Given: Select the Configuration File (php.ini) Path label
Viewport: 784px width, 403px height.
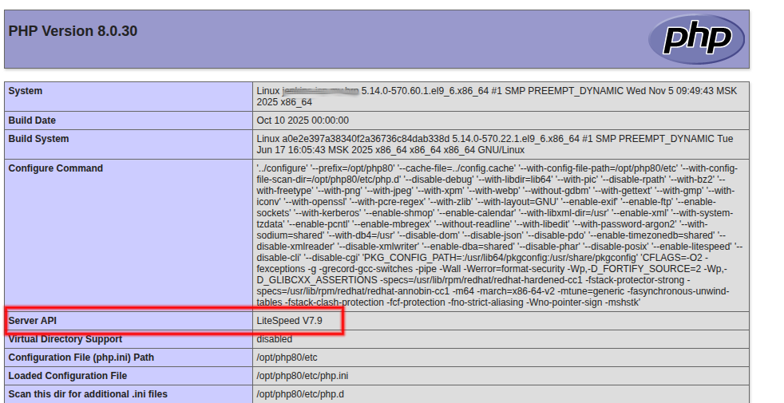Looking at the screenshot, I should (81, 358).
